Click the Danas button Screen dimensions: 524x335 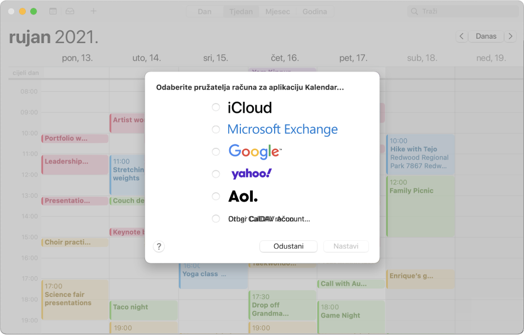[485, 36]
